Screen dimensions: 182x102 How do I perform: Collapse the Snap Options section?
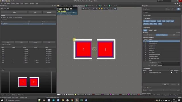point(143,28)
